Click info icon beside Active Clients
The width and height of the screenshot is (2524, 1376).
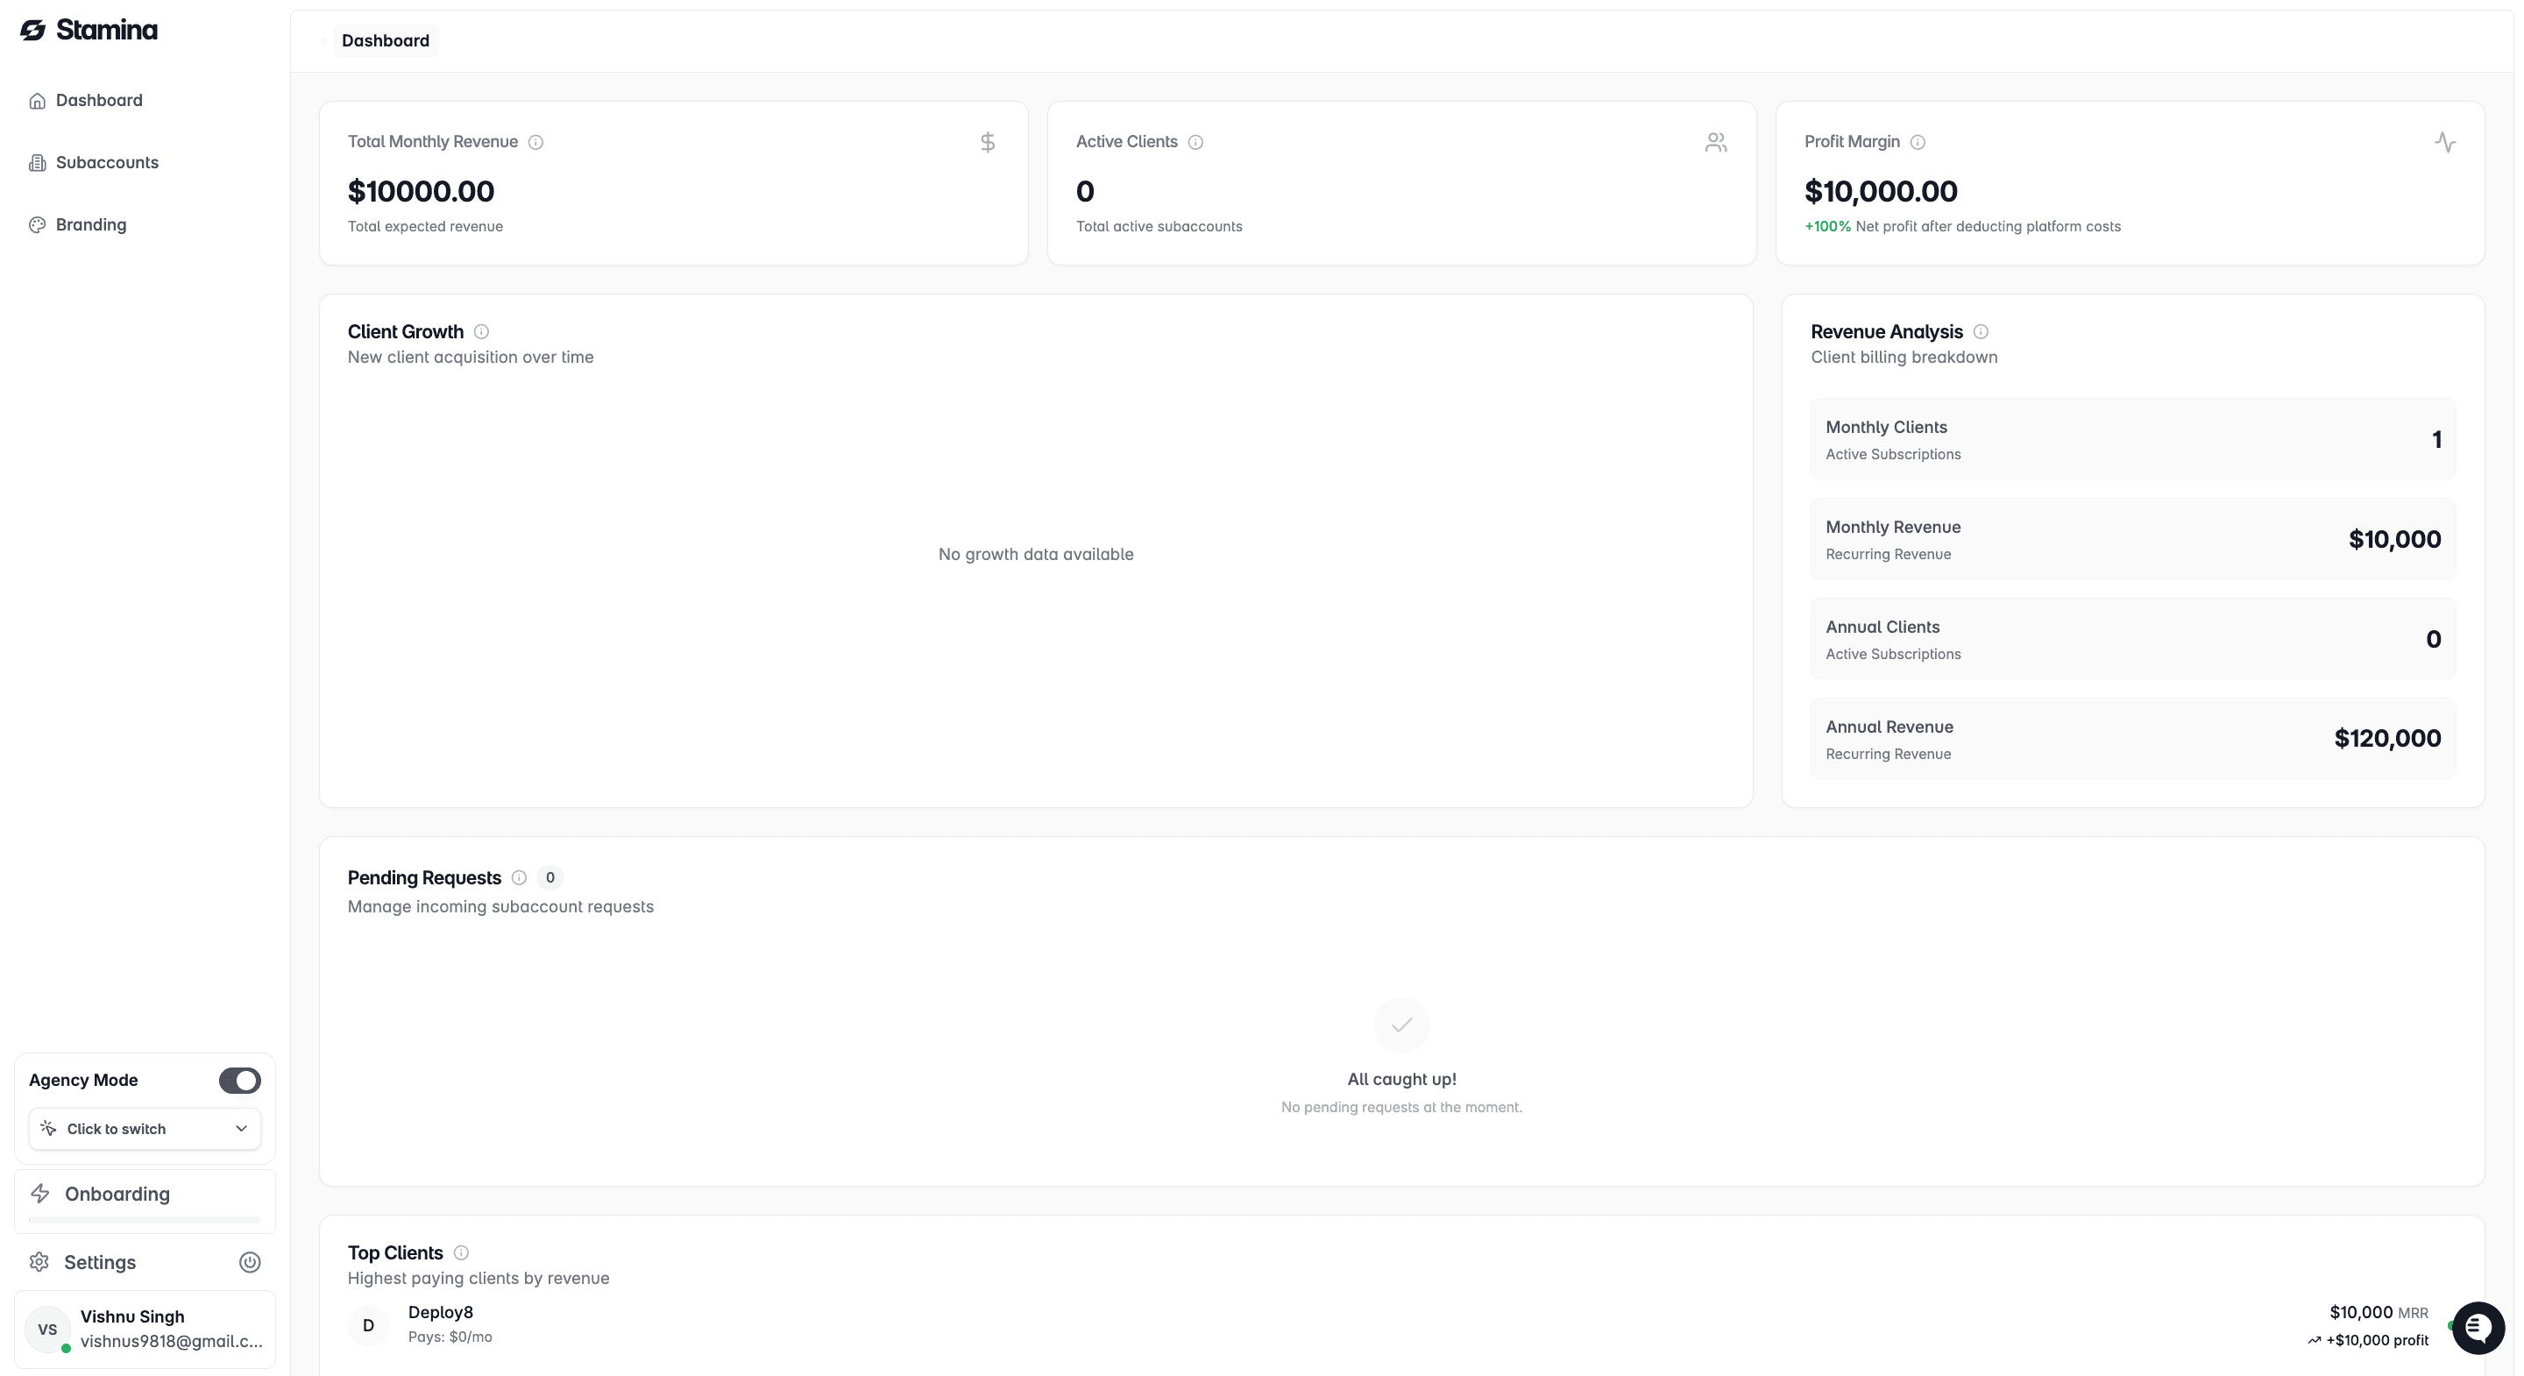click(x=1195, y=142)
